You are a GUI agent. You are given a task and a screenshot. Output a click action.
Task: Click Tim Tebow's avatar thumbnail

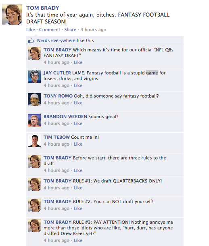click(34, 141)
